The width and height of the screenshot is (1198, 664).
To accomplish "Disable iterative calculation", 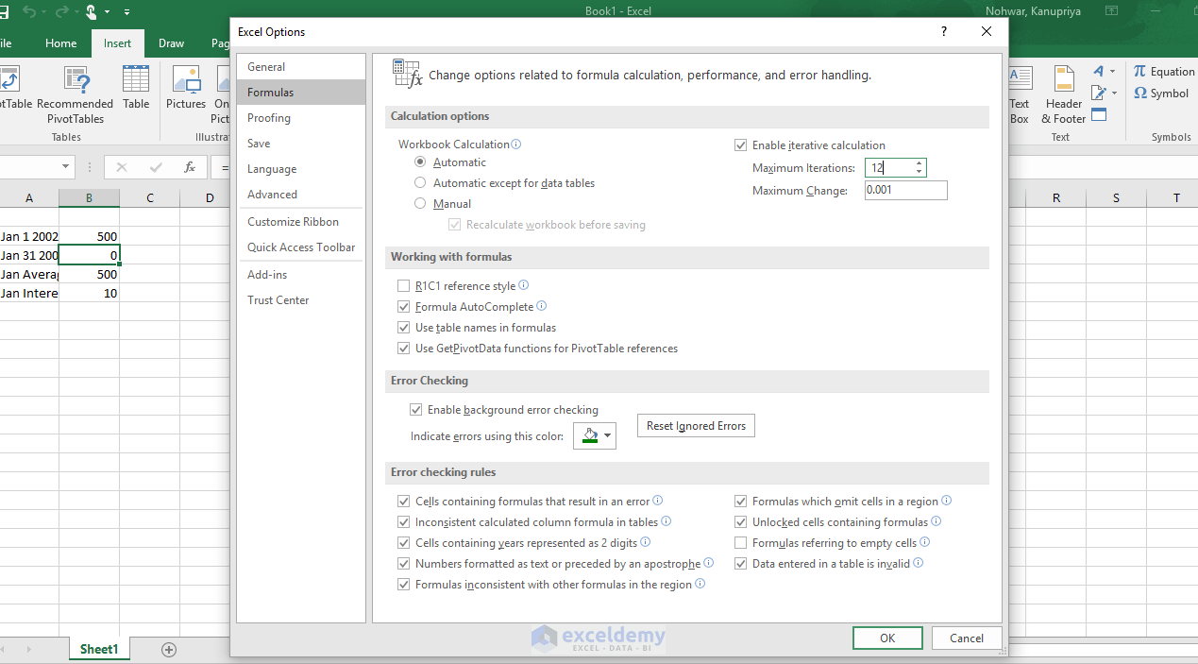I will pos(741,145).
